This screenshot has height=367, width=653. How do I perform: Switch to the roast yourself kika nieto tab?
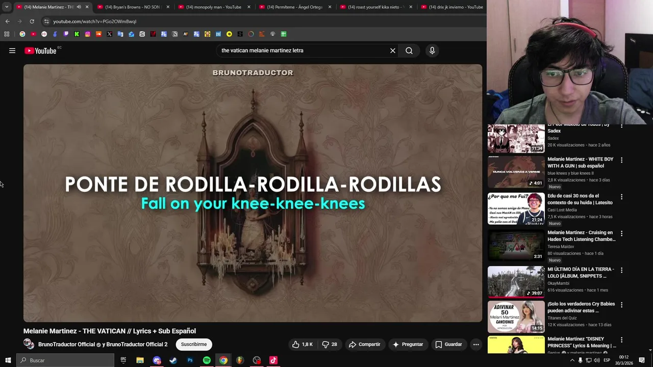(x=376, y=7)
